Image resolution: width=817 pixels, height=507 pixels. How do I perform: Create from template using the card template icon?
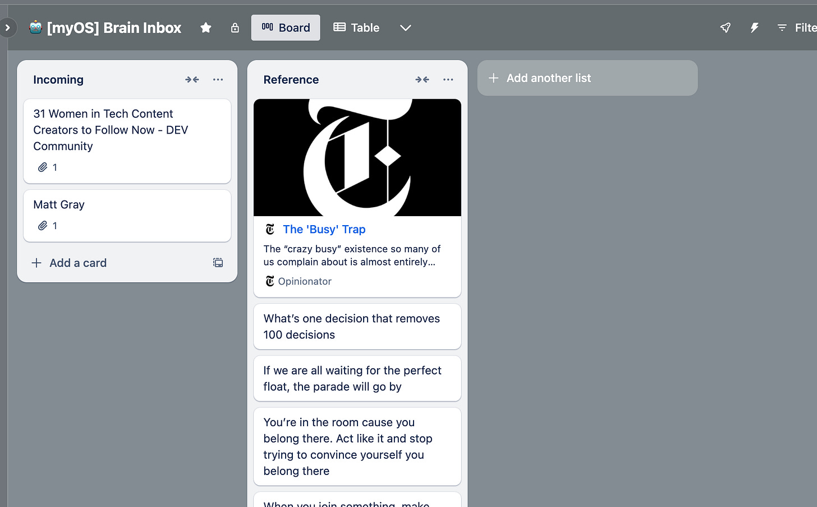click(218, 262)
